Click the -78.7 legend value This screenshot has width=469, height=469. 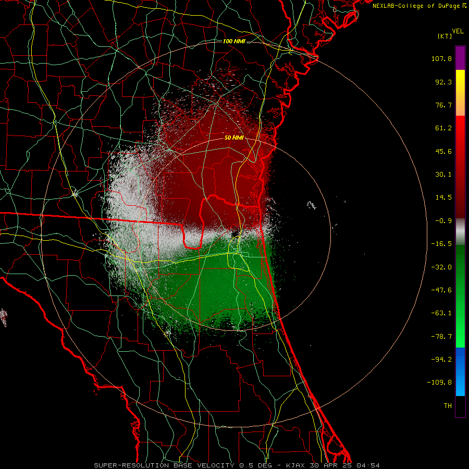coord(441,337)
